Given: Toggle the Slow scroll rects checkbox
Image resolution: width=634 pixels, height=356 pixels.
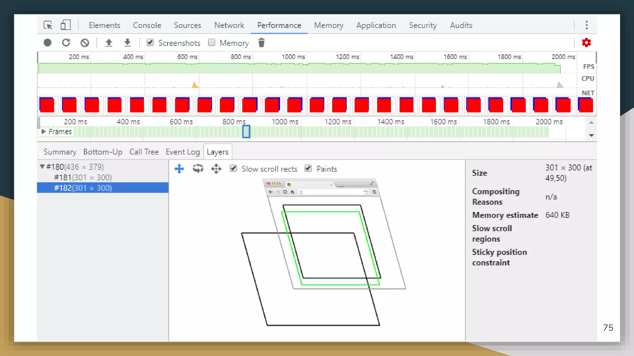Looking at the screenshot, I should 233,168.
